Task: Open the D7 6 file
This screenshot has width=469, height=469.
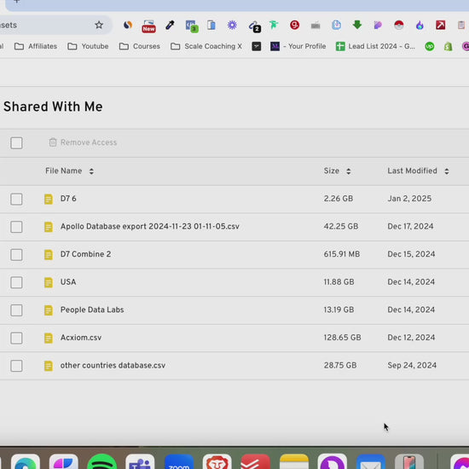Action: click(x=68, y=199)
